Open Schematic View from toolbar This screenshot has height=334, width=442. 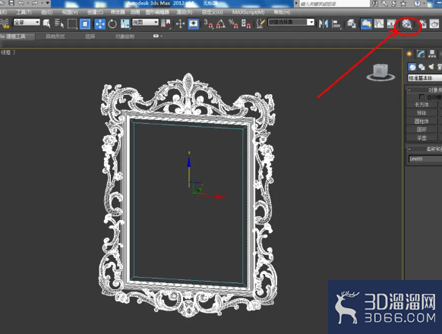pos(392,24)
